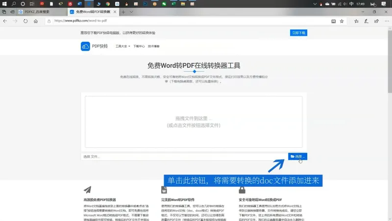Click the site lock icon in address bar
Screen dimensions: 392x221
(49, 21)
